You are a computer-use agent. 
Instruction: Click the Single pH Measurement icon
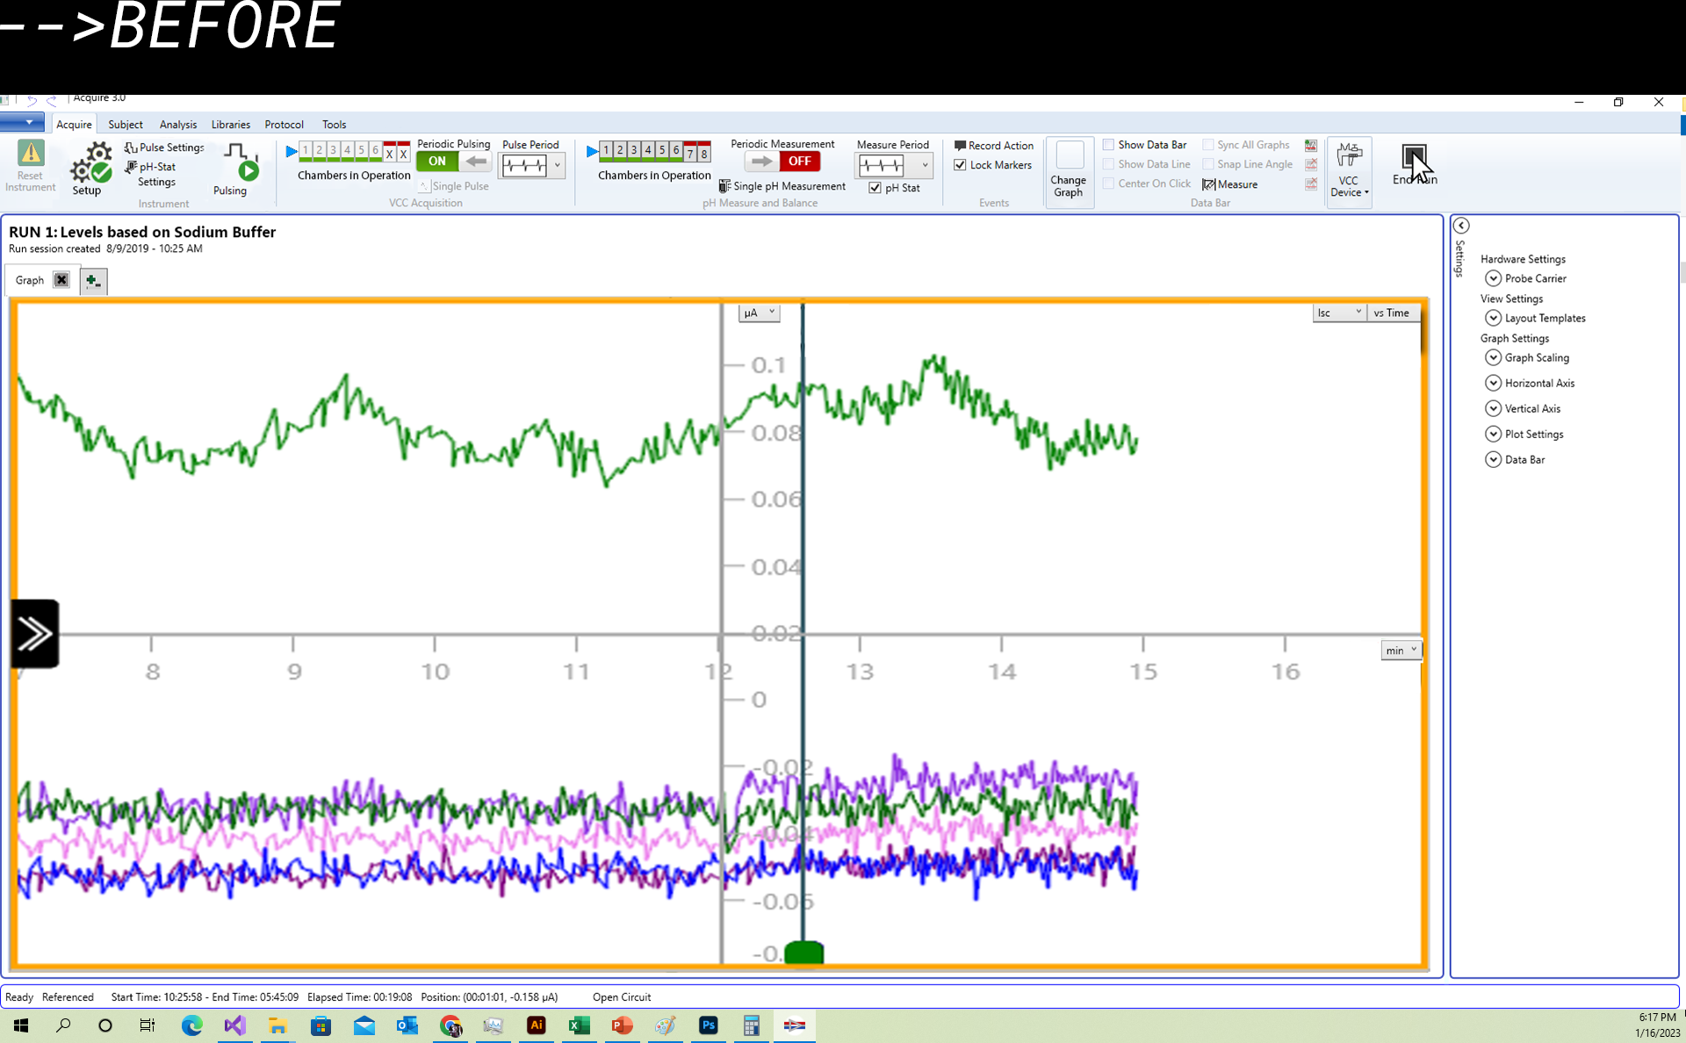tap(724, 186)
